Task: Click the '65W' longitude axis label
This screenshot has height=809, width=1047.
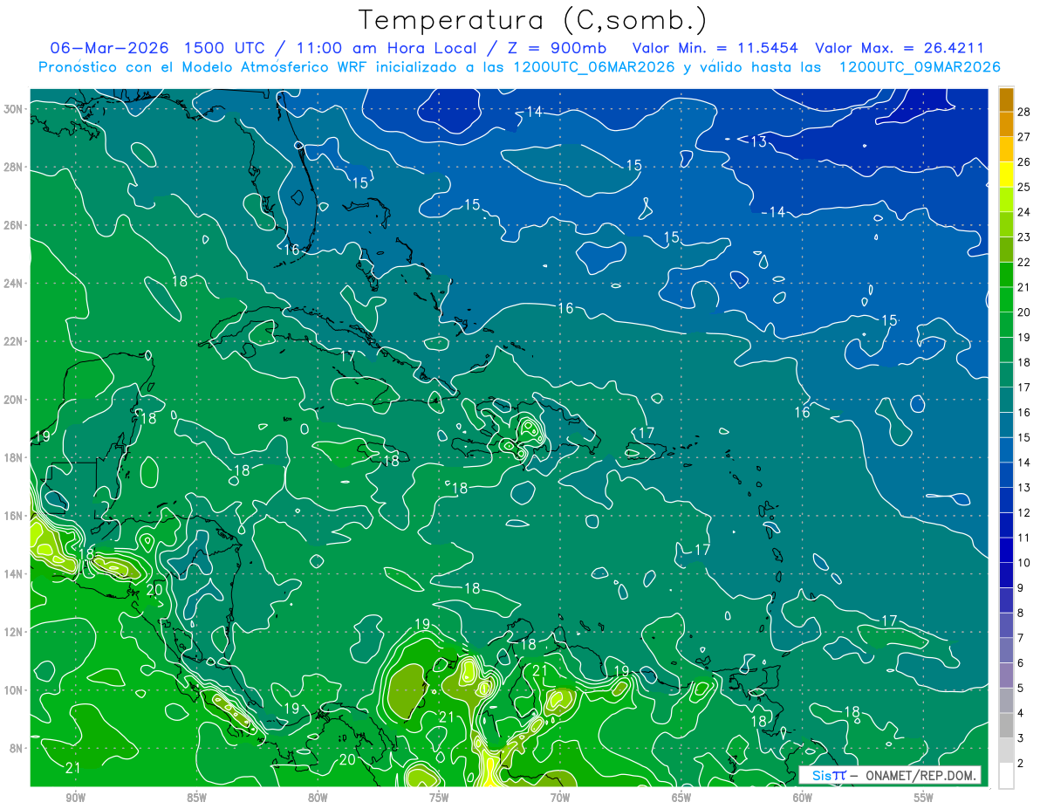Action: pyautogui.click(x=681, y=797)
